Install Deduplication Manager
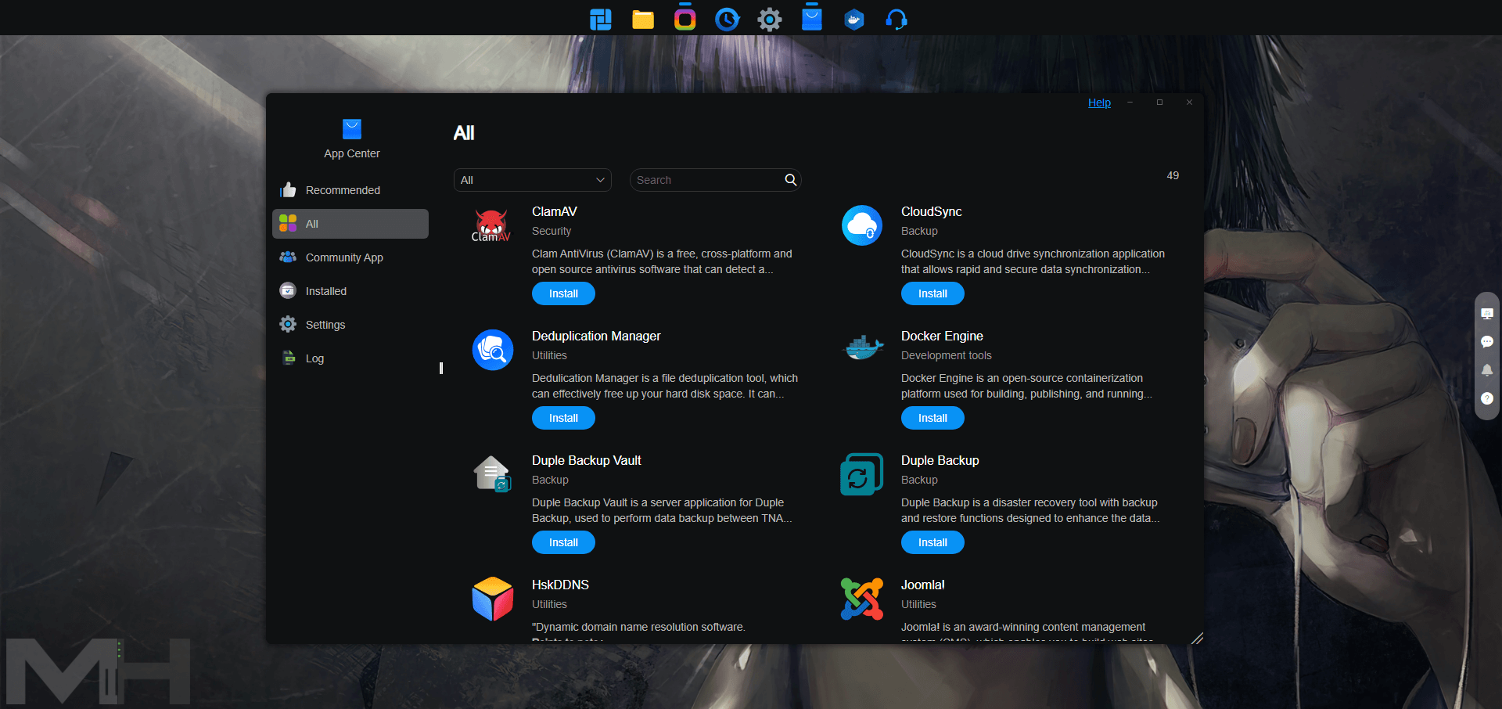1502x709 pixels. [563, 418]
